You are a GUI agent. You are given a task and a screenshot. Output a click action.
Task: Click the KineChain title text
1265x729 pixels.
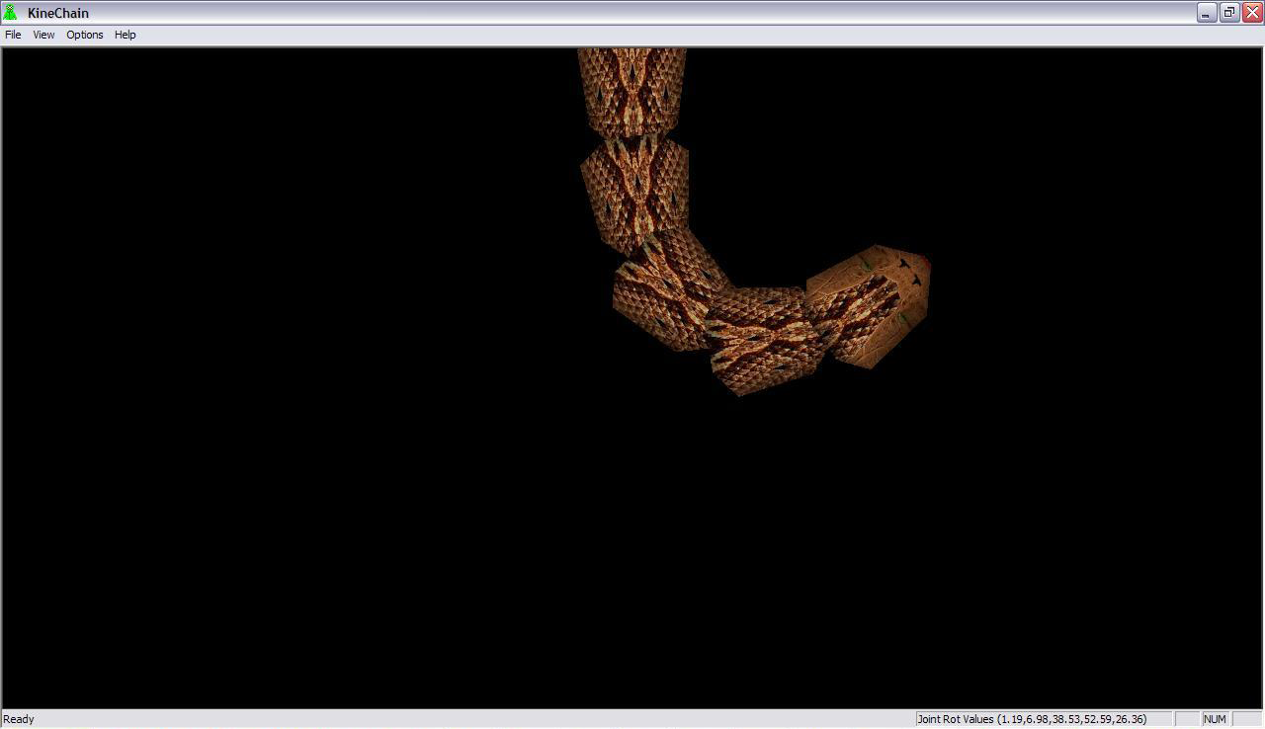pos(58,13)
